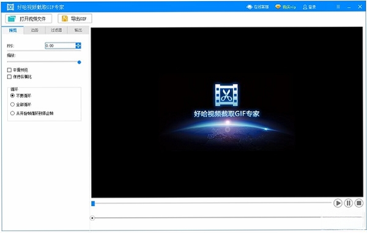Click the FPS spinner arrows
This screenshot has width=367, height=233.
[78, 46]
